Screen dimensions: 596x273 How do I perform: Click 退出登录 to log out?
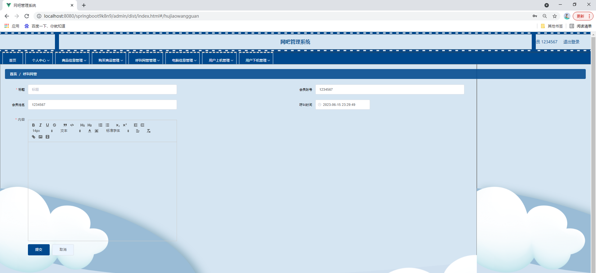coord(571,42)
